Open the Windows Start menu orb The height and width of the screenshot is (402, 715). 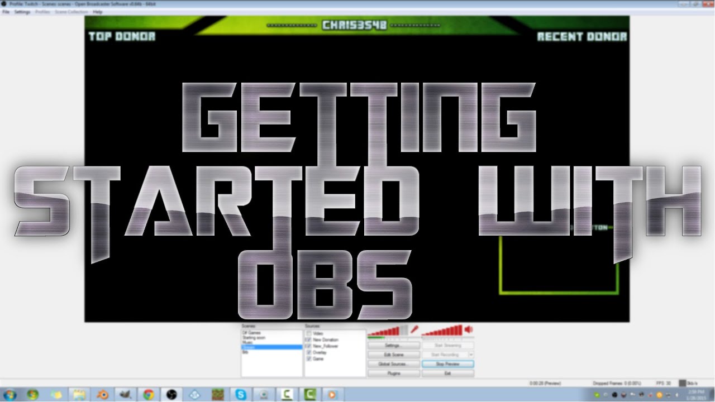click(10, 395)
